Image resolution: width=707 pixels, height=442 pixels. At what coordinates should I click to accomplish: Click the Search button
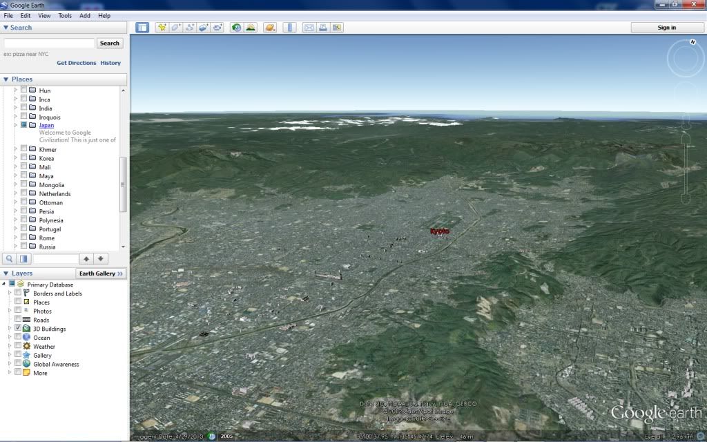coord(110,44)
